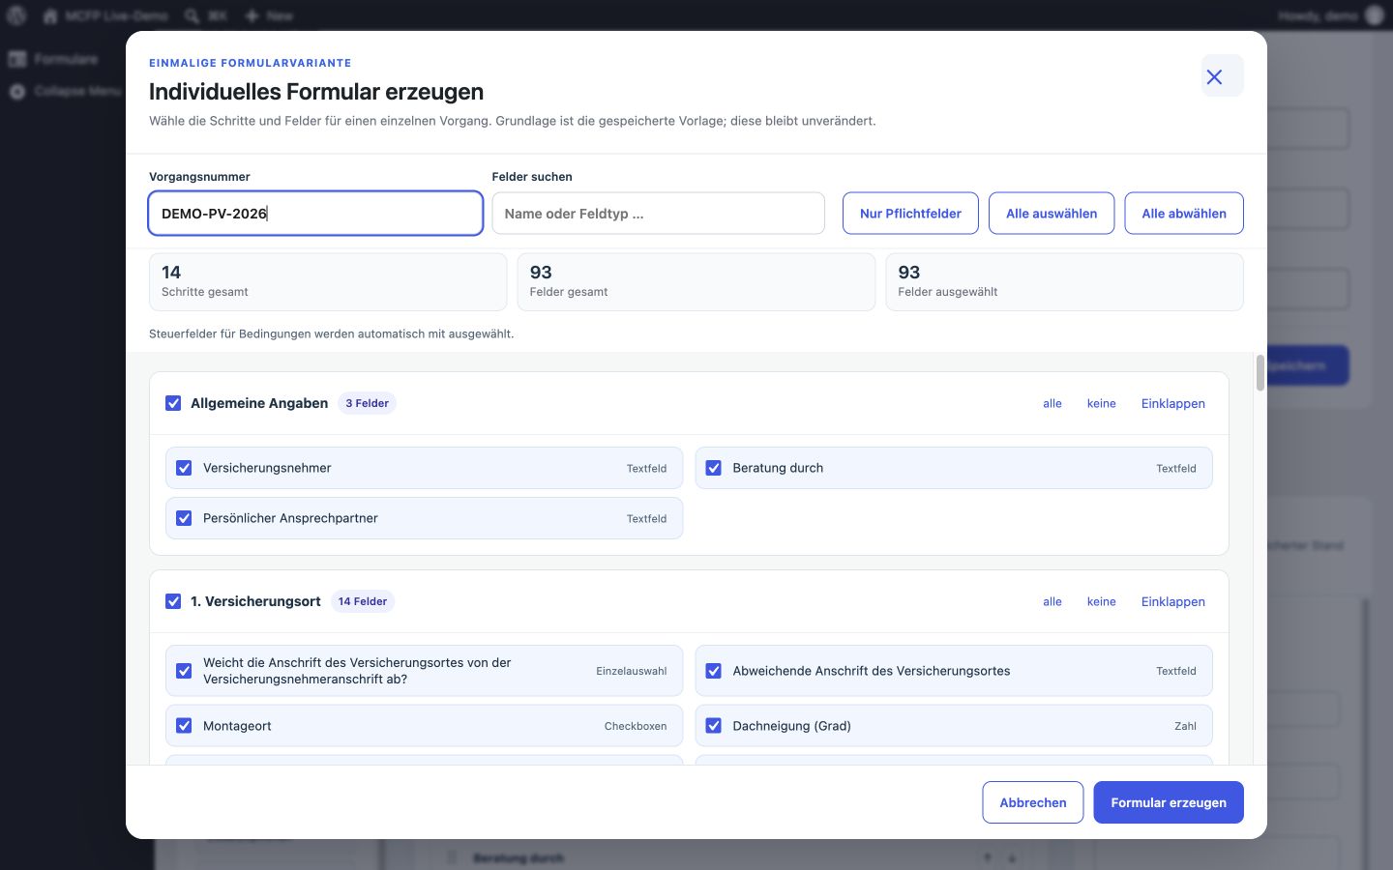The width and height of the screenshot is (1393, 870).
Task: Collapse the 1. Versicherungsort section
Action: [1172, 601]
